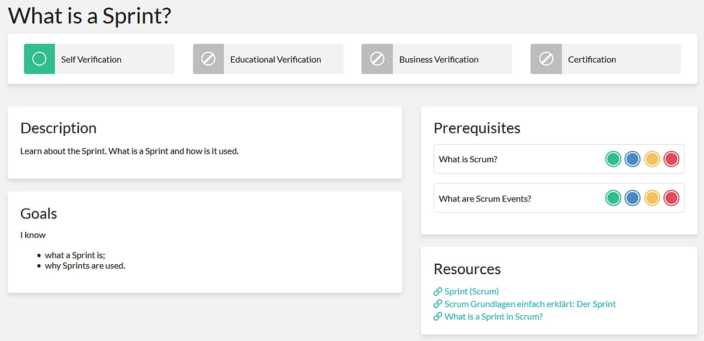The image size is (704, 341).
Task: Click link icon beside Sprint (Scrum)
Action: click(x=438, y=291)
